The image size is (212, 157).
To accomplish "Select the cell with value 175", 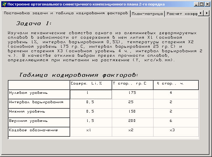I will click(132, 94).
